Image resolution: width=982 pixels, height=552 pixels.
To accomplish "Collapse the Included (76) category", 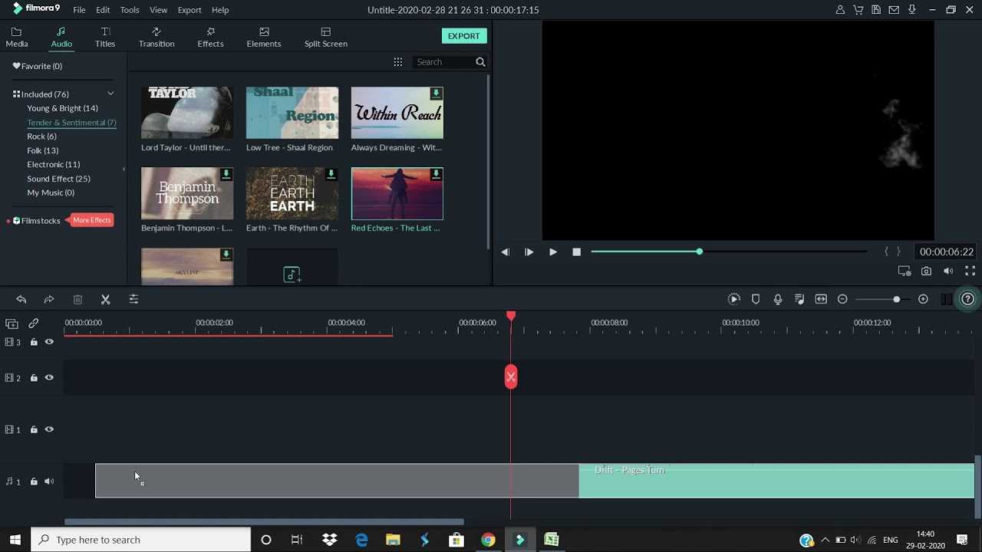I will point(110,94).
